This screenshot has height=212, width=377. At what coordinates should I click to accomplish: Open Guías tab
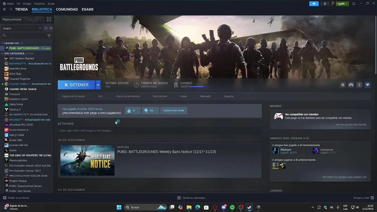(x=183, y=96)
